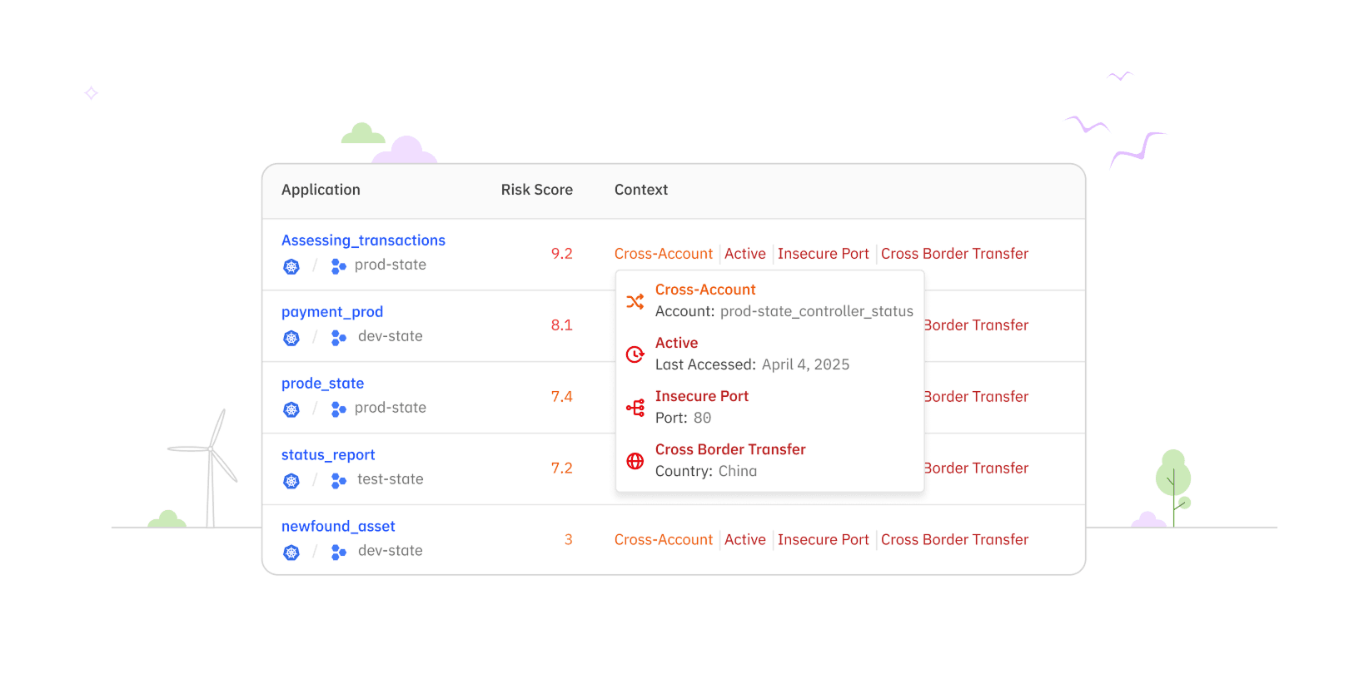Click the Cross Border Transfer globe icon
The image size is (1349, 674).
tap(635, 461)
